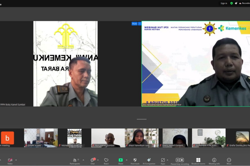Toggle the Video camera on
Image resolution: width=250 pixels, height=166 pixels.
[10, 161]
